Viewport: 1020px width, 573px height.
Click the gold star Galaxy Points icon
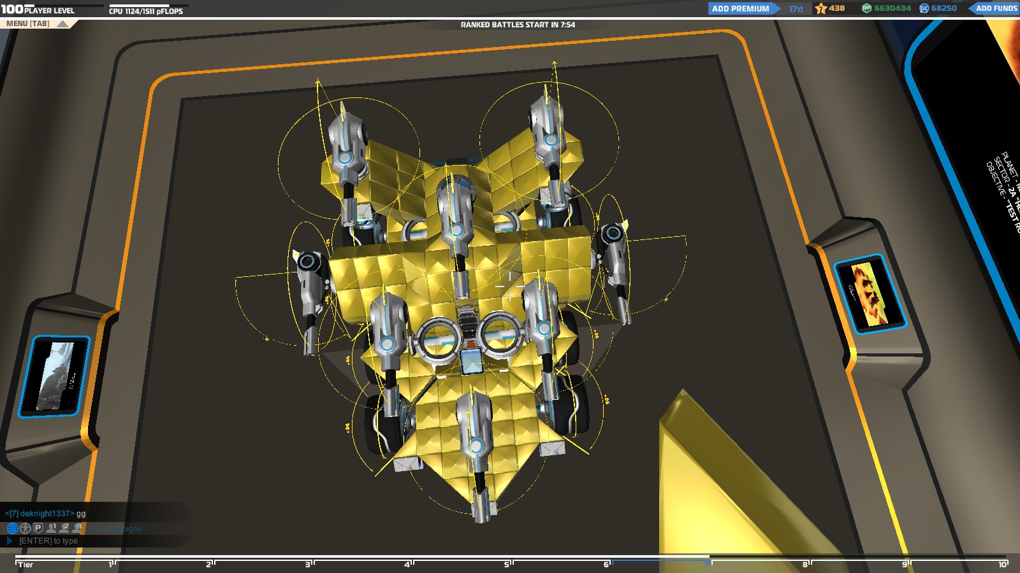(820, 9)
